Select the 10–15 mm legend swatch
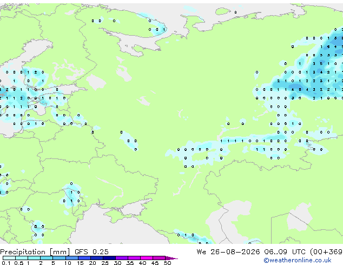The height and width of the screenshot is (265, 343). (x=72, y=258)
